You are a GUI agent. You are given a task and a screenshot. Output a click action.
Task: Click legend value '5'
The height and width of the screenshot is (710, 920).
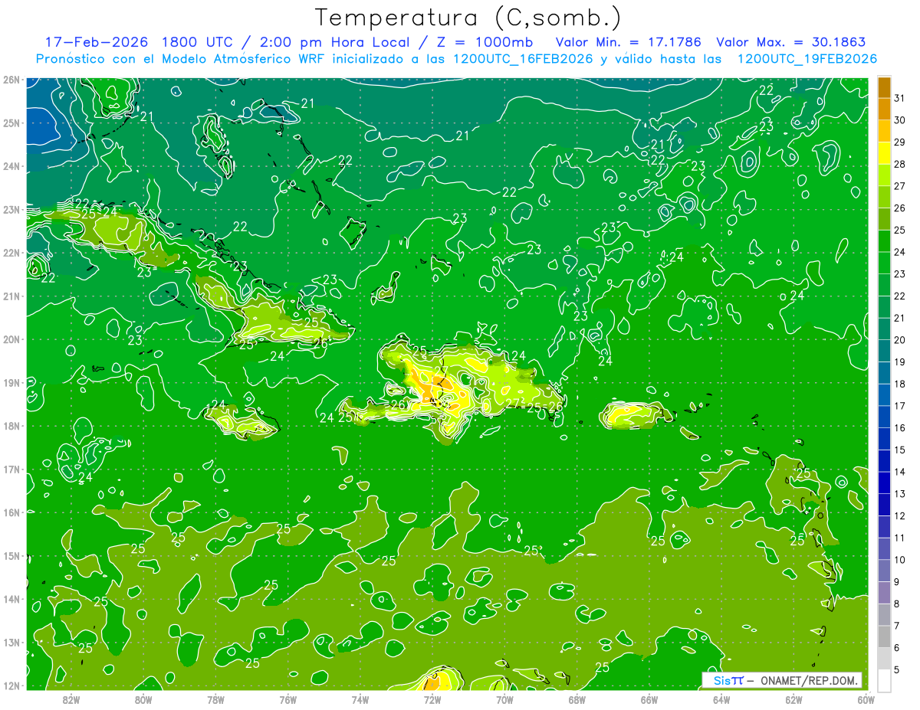point(897,669)
